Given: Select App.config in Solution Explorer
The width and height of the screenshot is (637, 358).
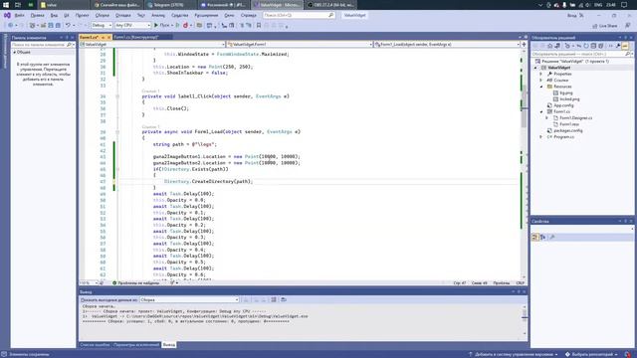Looking at the screenshot, I should click(563, 105).
